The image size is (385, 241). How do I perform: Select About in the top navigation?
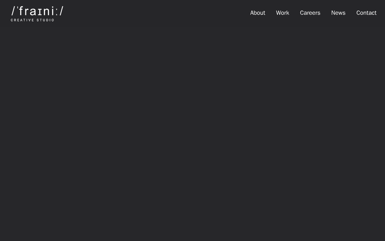pos(257,13)
